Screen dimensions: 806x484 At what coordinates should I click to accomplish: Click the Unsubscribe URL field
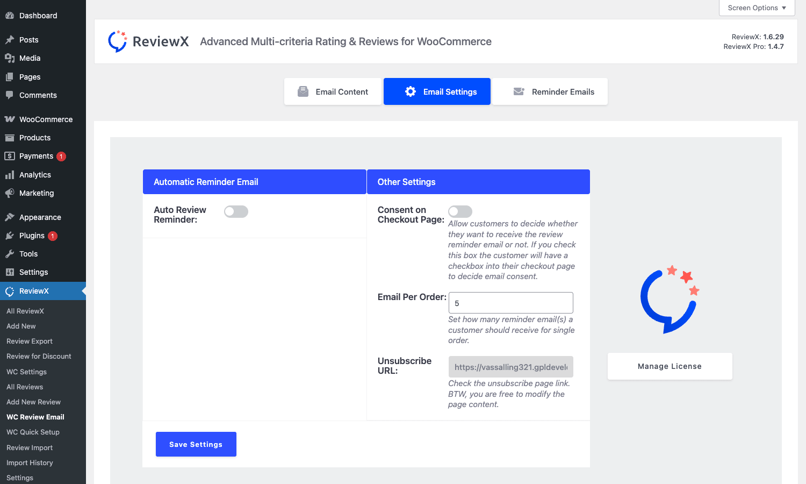(511, 367)
